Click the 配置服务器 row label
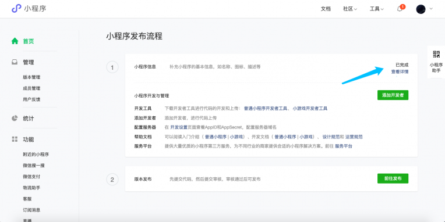This screenshot has width=445, height=222. pyautogui.click(x=145, y=127)
